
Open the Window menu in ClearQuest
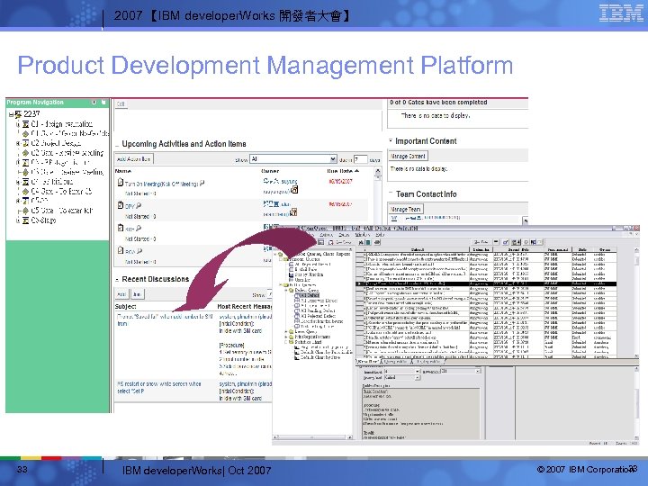363,235
